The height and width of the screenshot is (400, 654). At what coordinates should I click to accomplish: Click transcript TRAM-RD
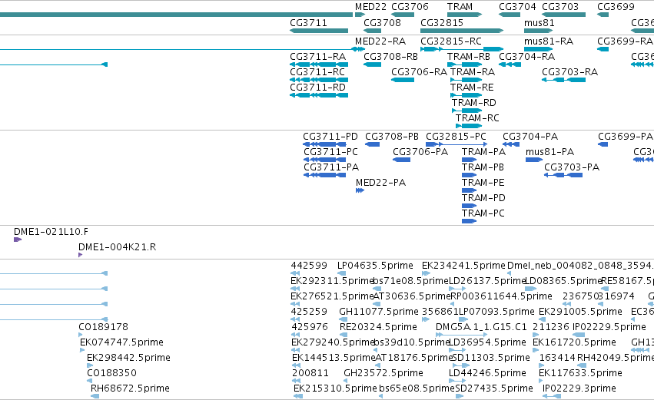pos(474,103)
